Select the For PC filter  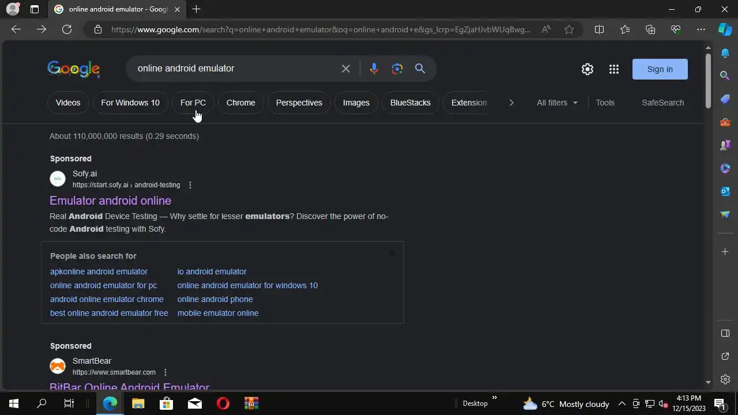[x=193, y=103]
